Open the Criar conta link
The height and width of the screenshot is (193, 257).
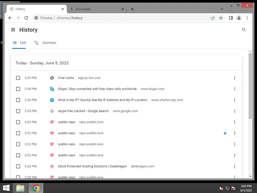[x=66, y=78]
